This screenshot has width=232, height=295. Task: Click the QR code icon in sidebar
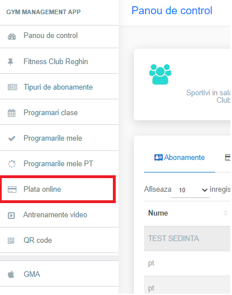11,241
